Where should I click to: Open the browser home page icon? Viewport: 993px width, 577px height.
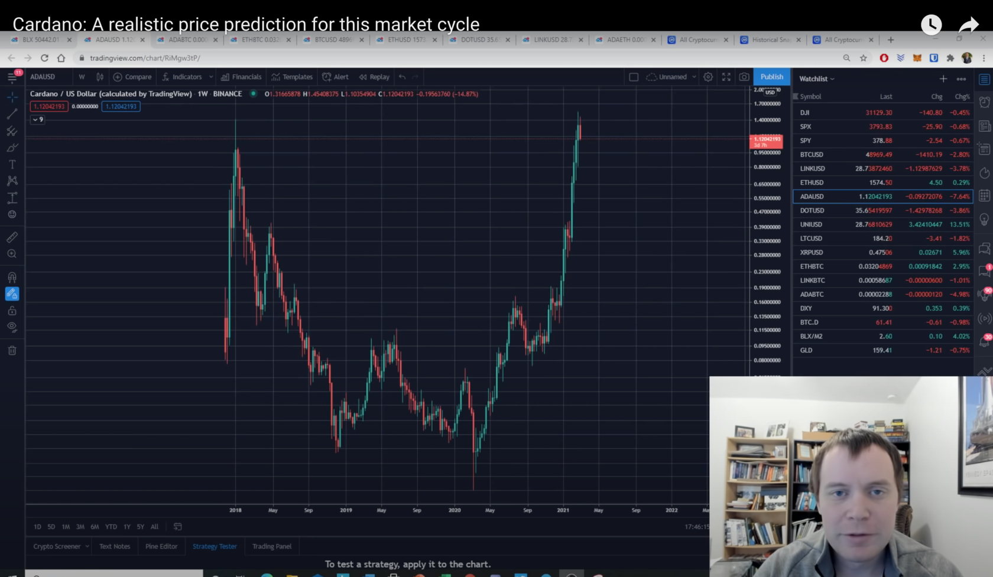[61, 58]
